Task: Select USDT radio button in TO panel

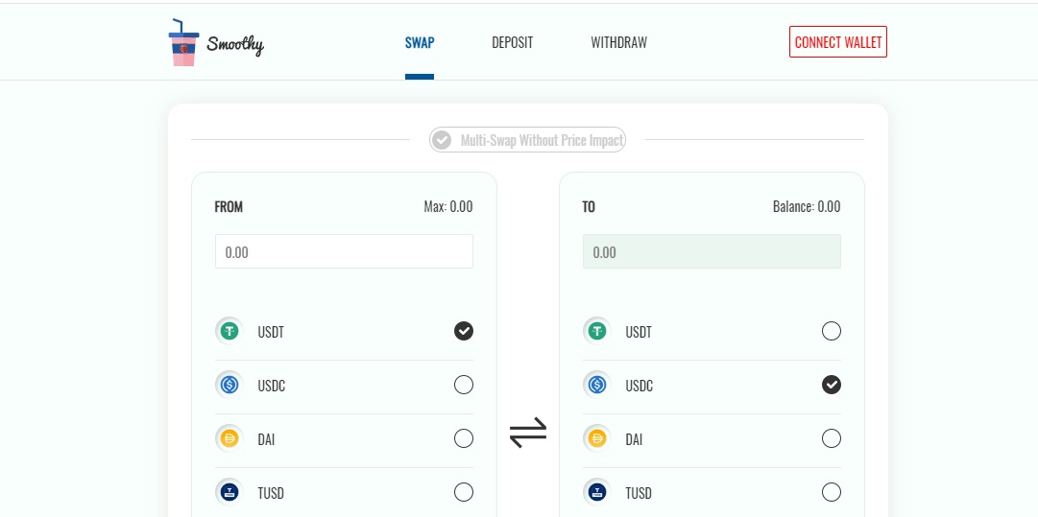Action: click(x=832, y=331)
